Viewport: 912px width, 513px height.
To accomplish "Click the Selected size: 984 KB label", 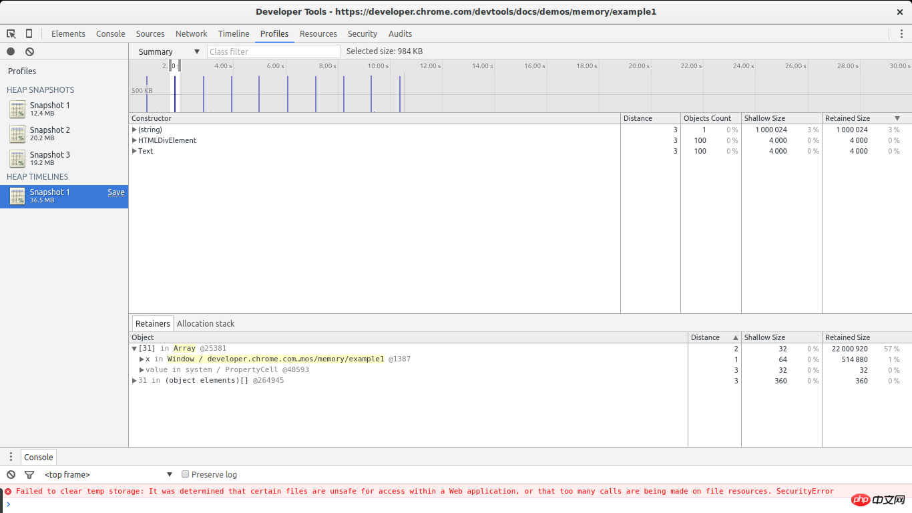I will (385, 51).
